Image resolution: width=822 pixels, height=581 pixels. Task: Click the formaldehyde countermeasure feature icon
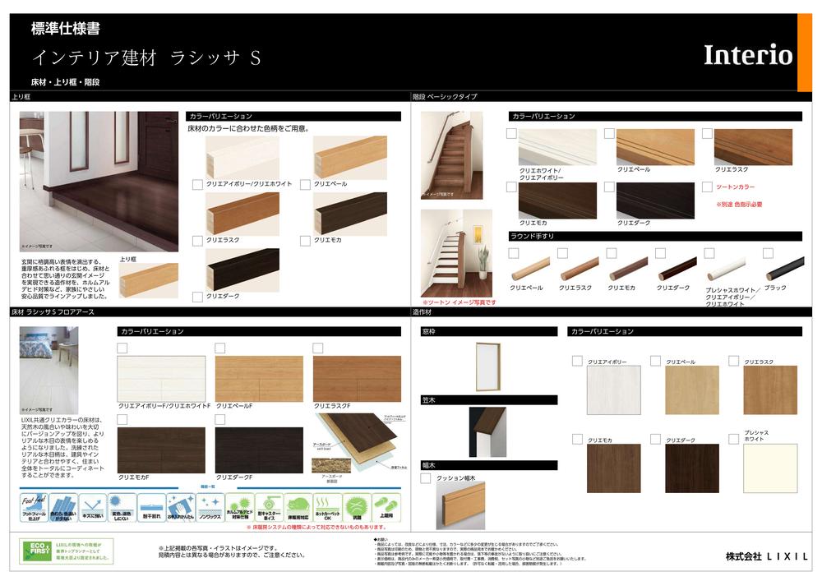coord(240,507)
